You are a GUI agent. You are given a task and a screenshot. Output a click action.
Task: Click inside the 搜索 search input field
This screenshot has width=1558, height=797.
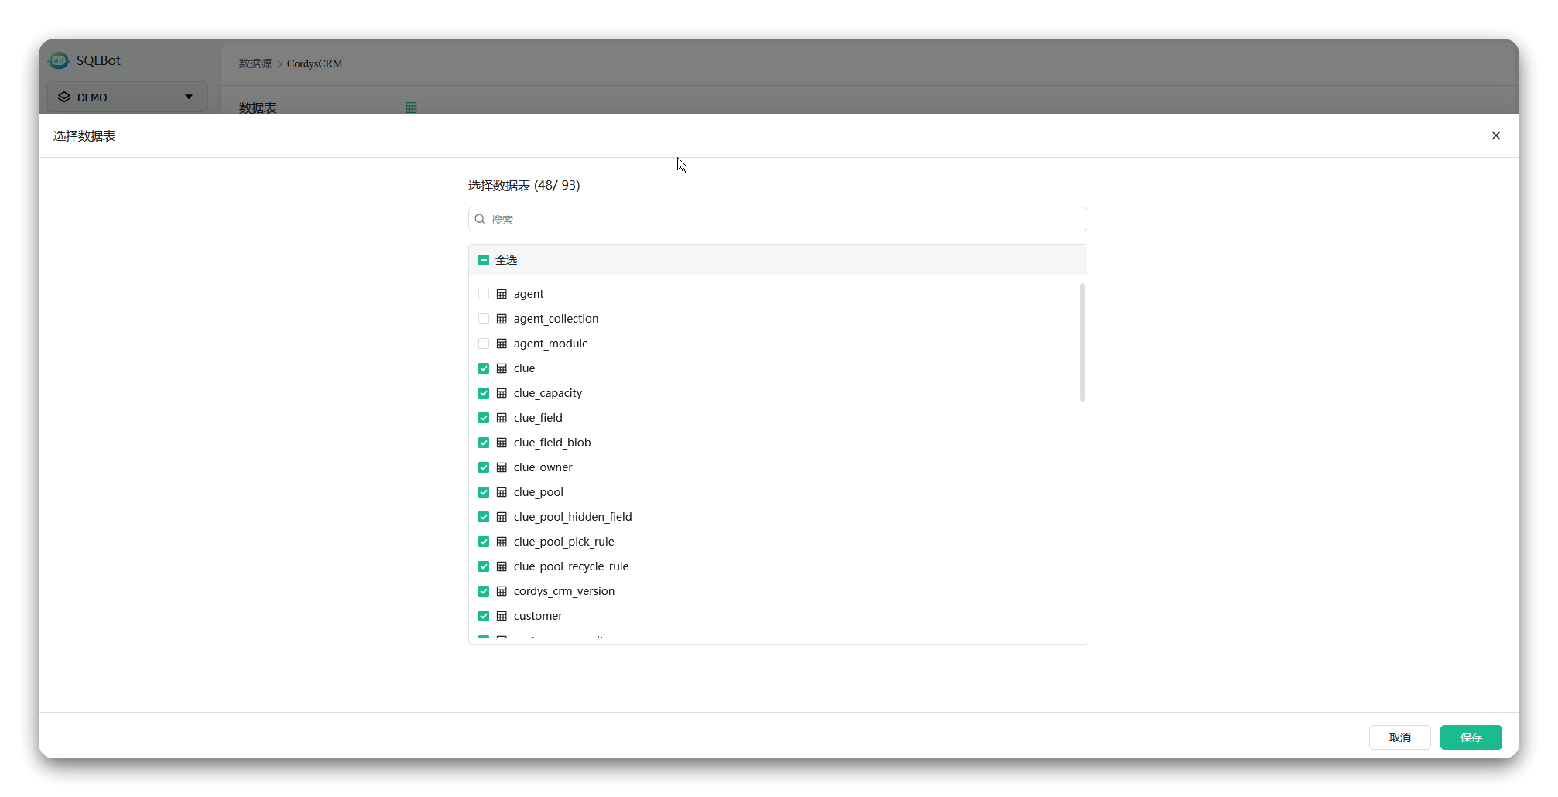pyautogui.click(x=774, y=219)
